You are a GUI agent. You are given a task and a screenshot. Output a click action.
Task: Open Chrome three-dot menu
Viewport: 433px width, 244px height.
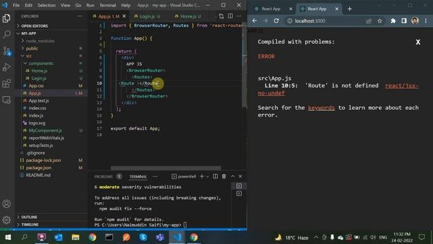point(426,21)
